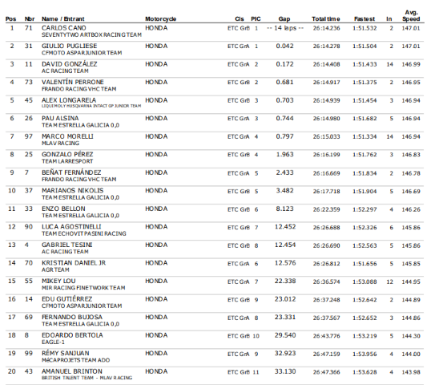Image resolution: width=427 pixels, height=385 pixels.
Task: Select the gap value 12.452
Action: 285,226
